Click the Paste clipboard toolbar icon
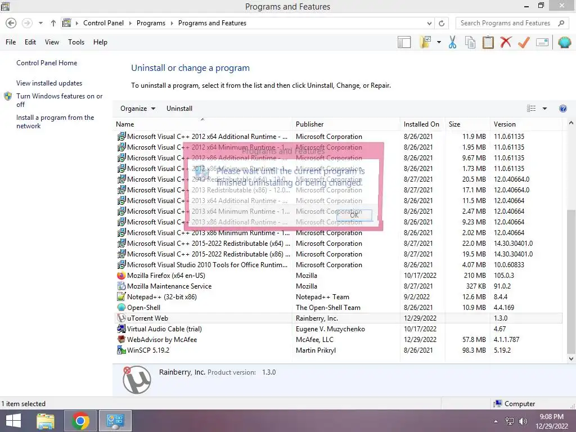 [x=488, y=42]
